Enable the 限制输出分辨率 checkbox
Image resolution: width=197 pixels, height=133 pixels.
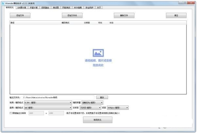[x=11, y=113]
